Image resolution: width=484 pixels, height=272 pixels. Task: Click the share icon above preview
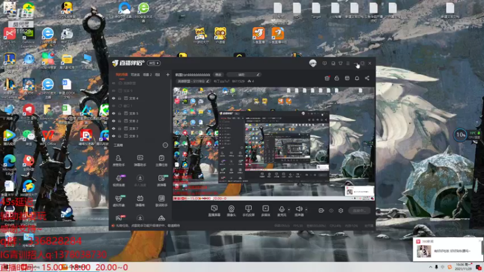(367, 79)
